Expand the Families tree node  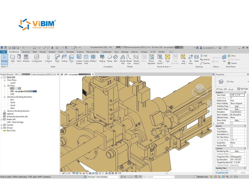(x=2, y=125)
